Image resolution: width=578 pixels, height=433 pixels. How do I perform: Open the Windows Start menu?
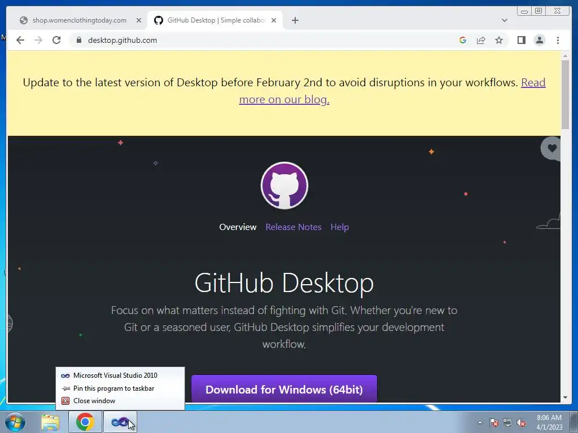point(15,422)
